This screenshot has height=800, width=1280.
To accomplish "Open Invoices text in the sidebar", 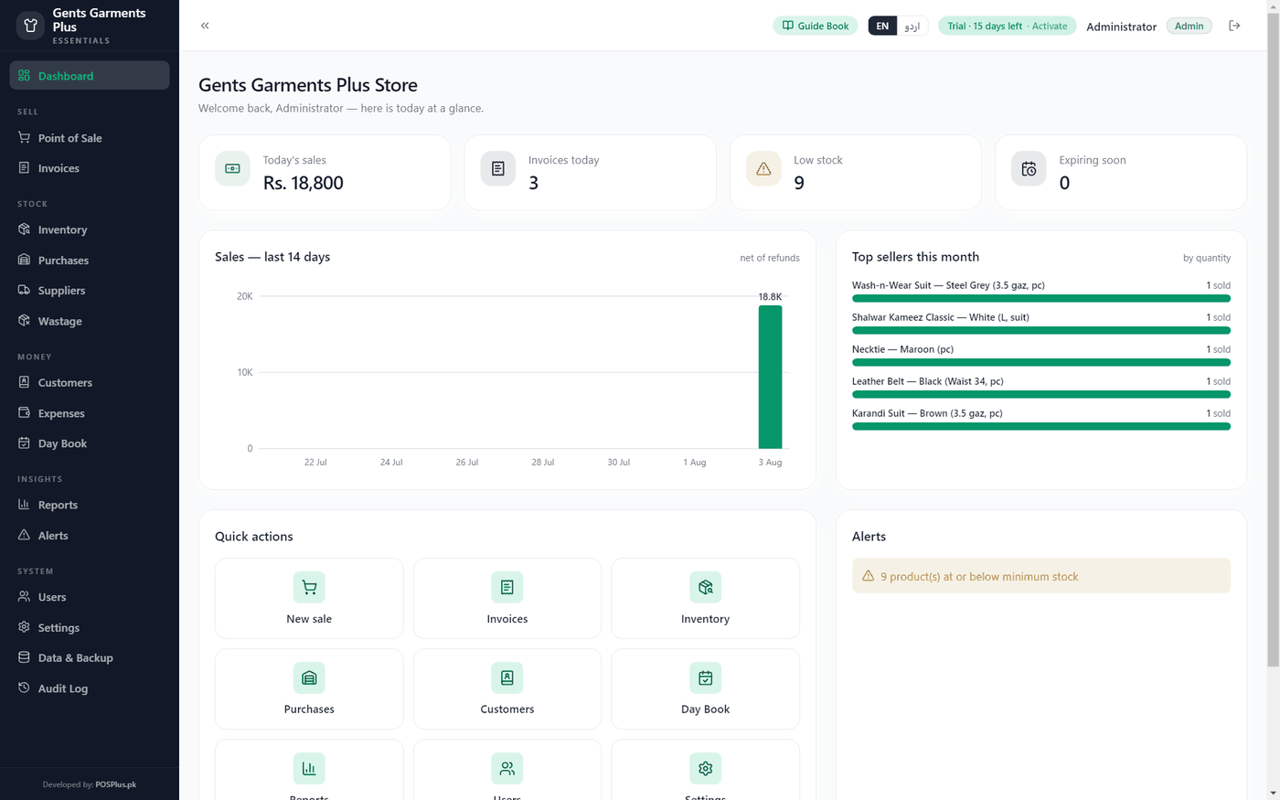I will 59,168.
